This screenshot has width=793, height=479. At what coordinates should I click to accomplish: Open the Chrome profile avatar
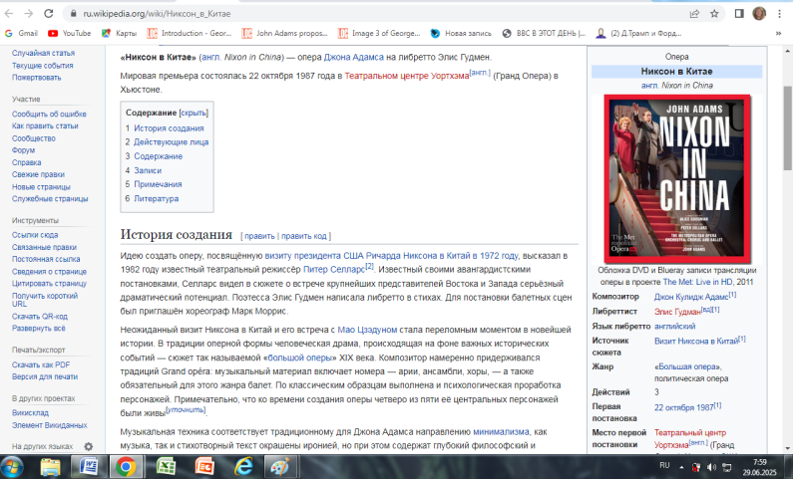pos(759,14)
